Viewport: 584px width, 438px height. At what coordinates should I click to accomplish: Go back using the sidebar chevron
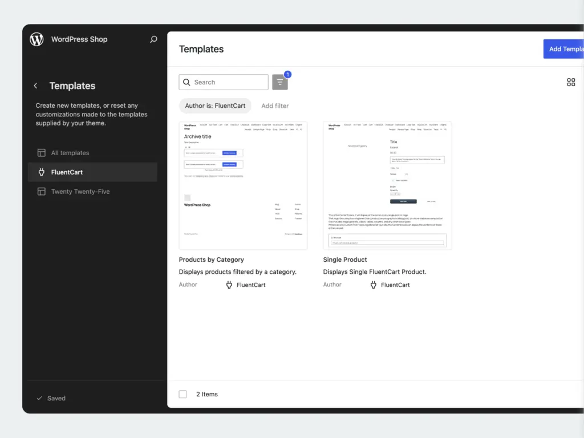click(x=36, y=86)
